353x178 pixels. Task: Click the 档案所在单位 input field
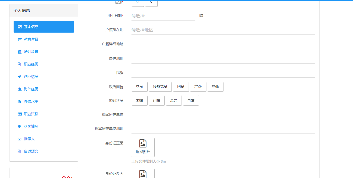pos(223,114)
